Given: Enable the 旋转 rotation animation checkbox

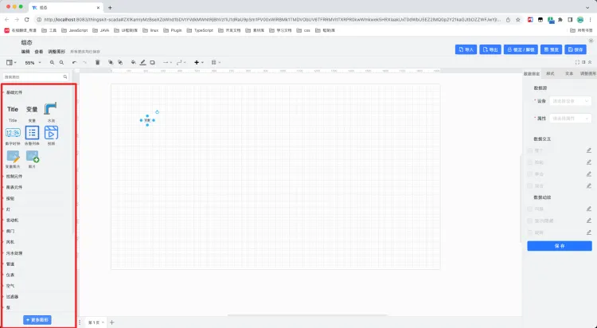Looking at the screenshot, I should [x=529, y=232].
